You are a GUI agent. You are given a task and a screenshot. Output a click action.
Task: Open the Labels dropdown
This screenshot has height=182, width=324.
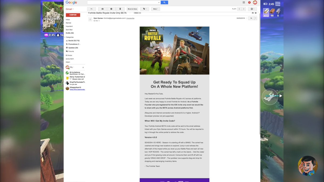tap(145, 9)
